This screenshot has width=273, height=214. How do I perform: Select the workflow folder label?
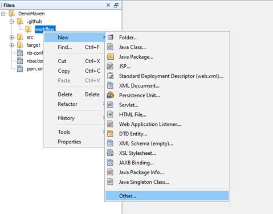pyautogui.click(x=45, y=29)
